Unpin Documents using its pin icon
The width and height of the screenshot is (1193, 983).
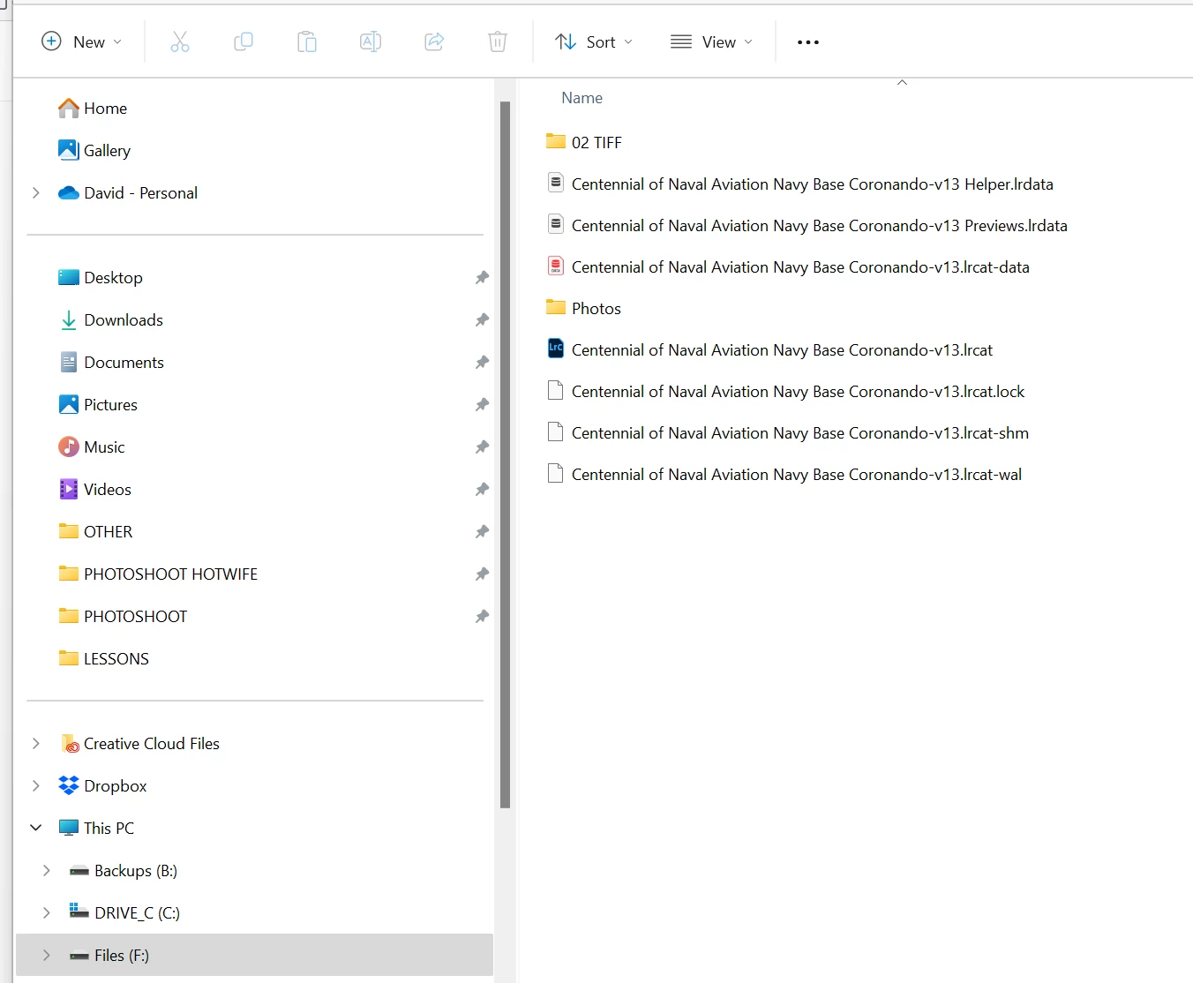[482, 363]
